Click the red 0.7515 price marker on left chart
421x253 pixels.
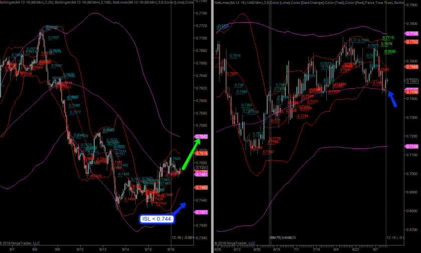(201, 153)
